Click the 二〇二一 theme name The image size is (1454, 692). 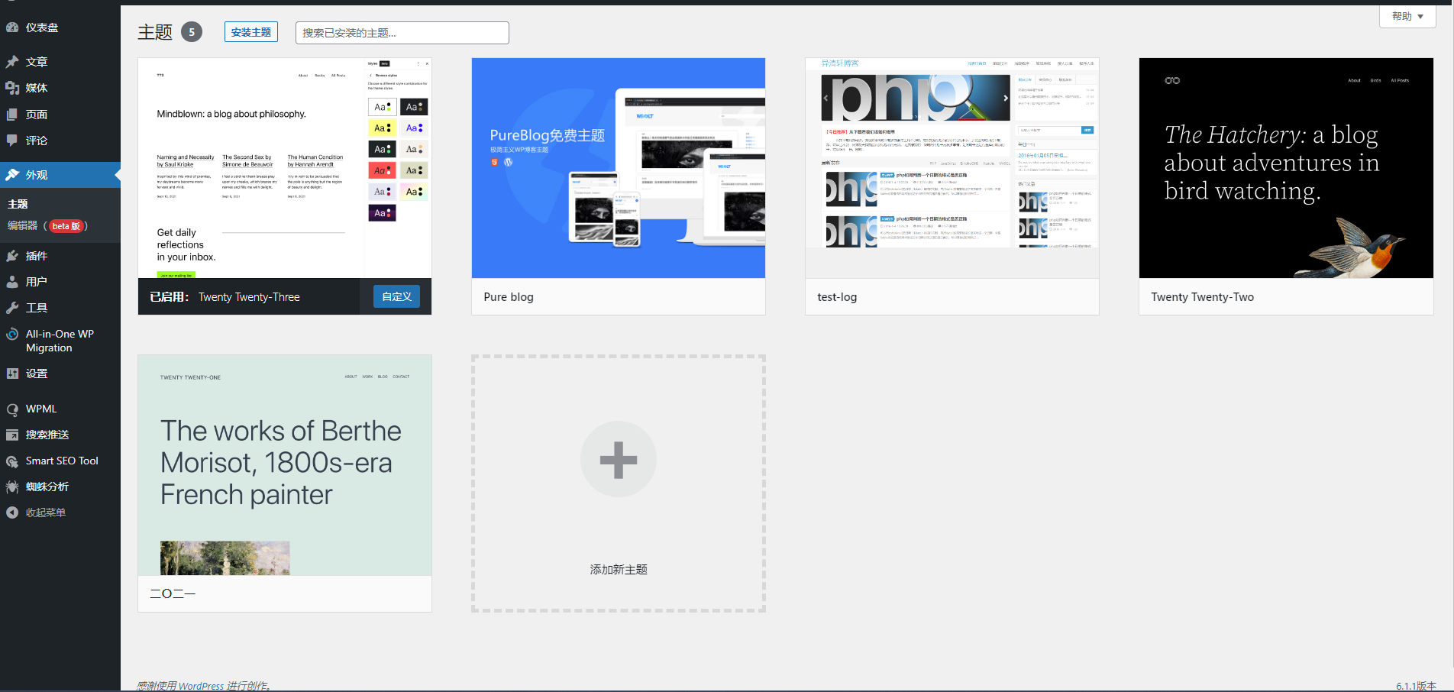173,593
